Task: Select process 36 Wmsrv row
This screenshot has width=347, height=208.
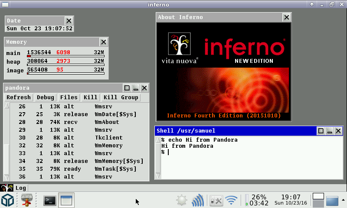Action: coord(79,177)
